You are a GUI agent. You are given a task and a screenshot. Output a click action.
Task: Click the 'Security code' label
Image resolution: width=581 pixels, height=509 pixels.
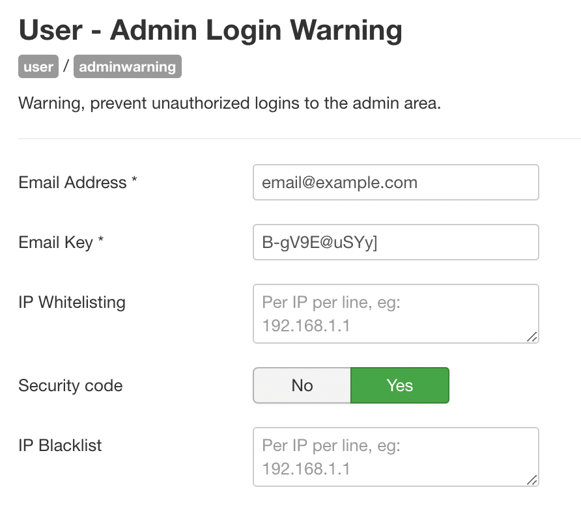pyautogui.click(x=70, y=386)
